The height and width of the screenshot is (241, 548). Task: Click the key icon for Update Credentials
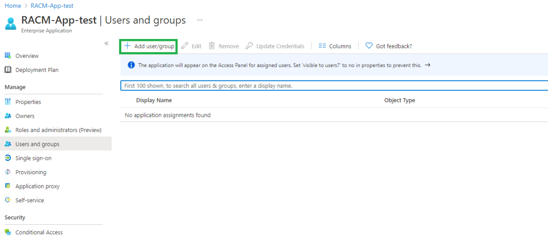249,46
